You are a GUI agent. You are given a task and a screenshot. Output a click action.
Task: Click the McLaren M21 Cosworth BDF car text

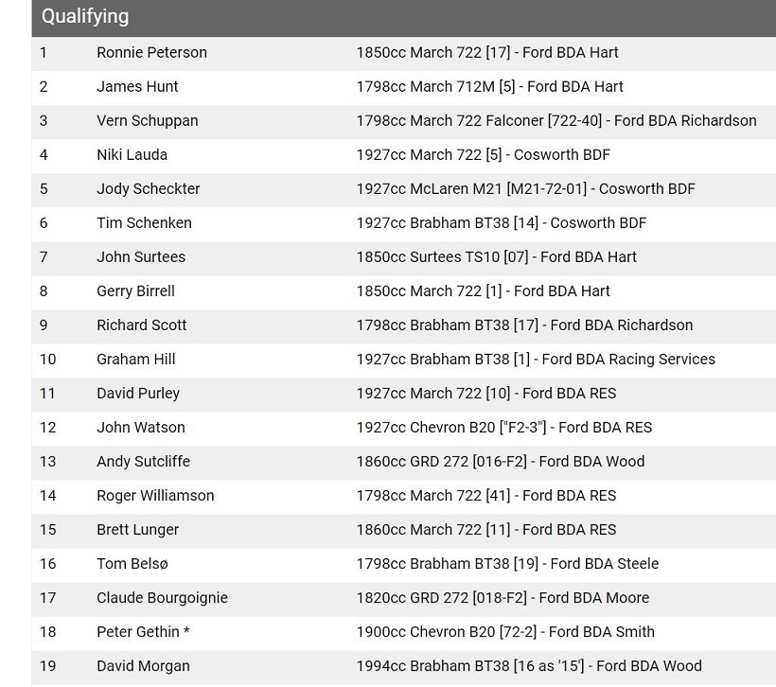tap(525, 189)
